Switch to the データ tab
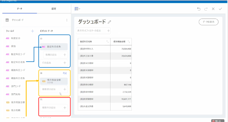228x122 pixels. point(19,9)
